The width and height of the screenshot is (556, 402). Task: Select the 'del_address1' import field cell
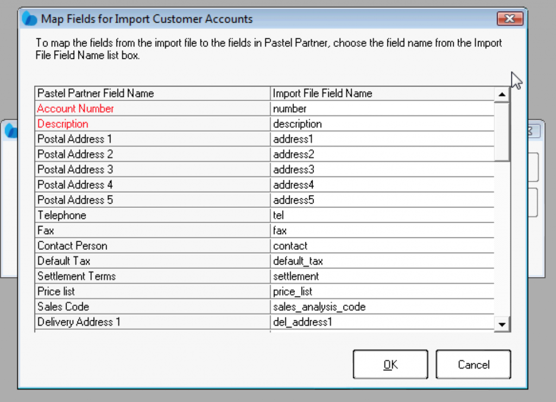pos(382,322)
